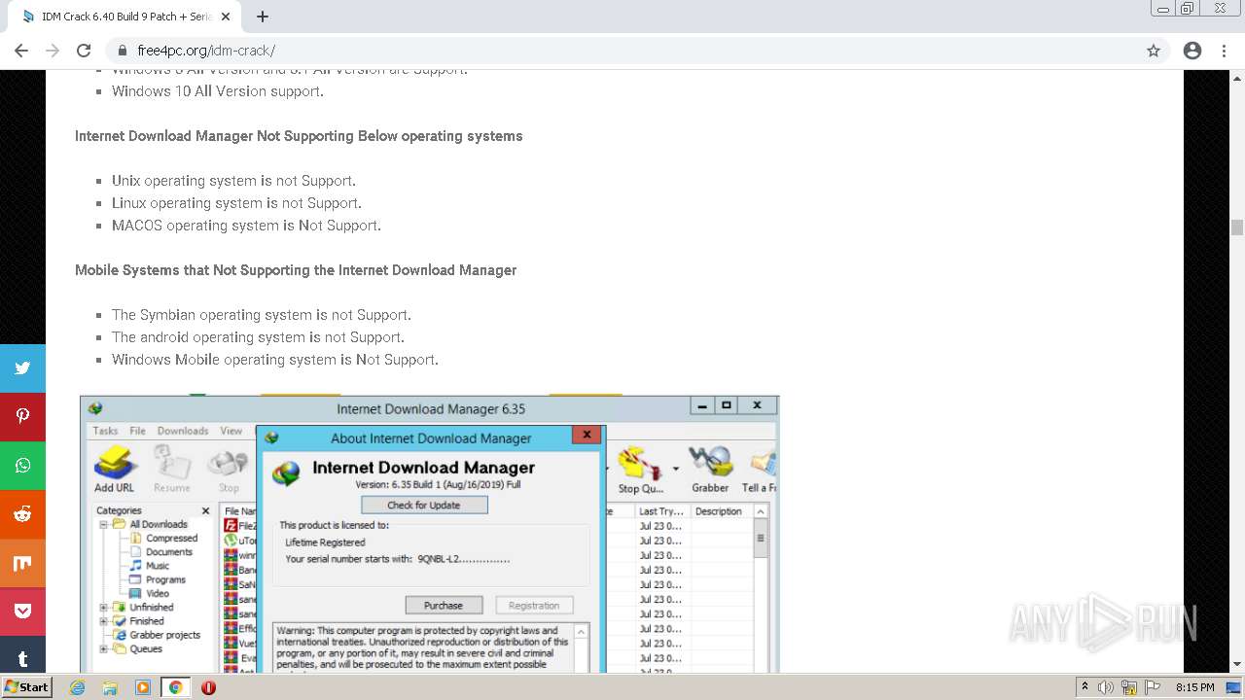Expand Finished node in IDM screenshot tree

[x=103, y=620]
